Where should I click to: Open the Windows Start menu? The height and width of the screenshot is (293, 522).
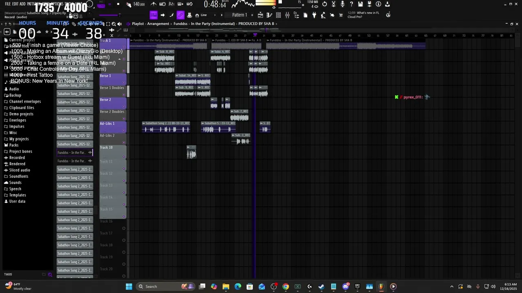[x=129, y=286]
